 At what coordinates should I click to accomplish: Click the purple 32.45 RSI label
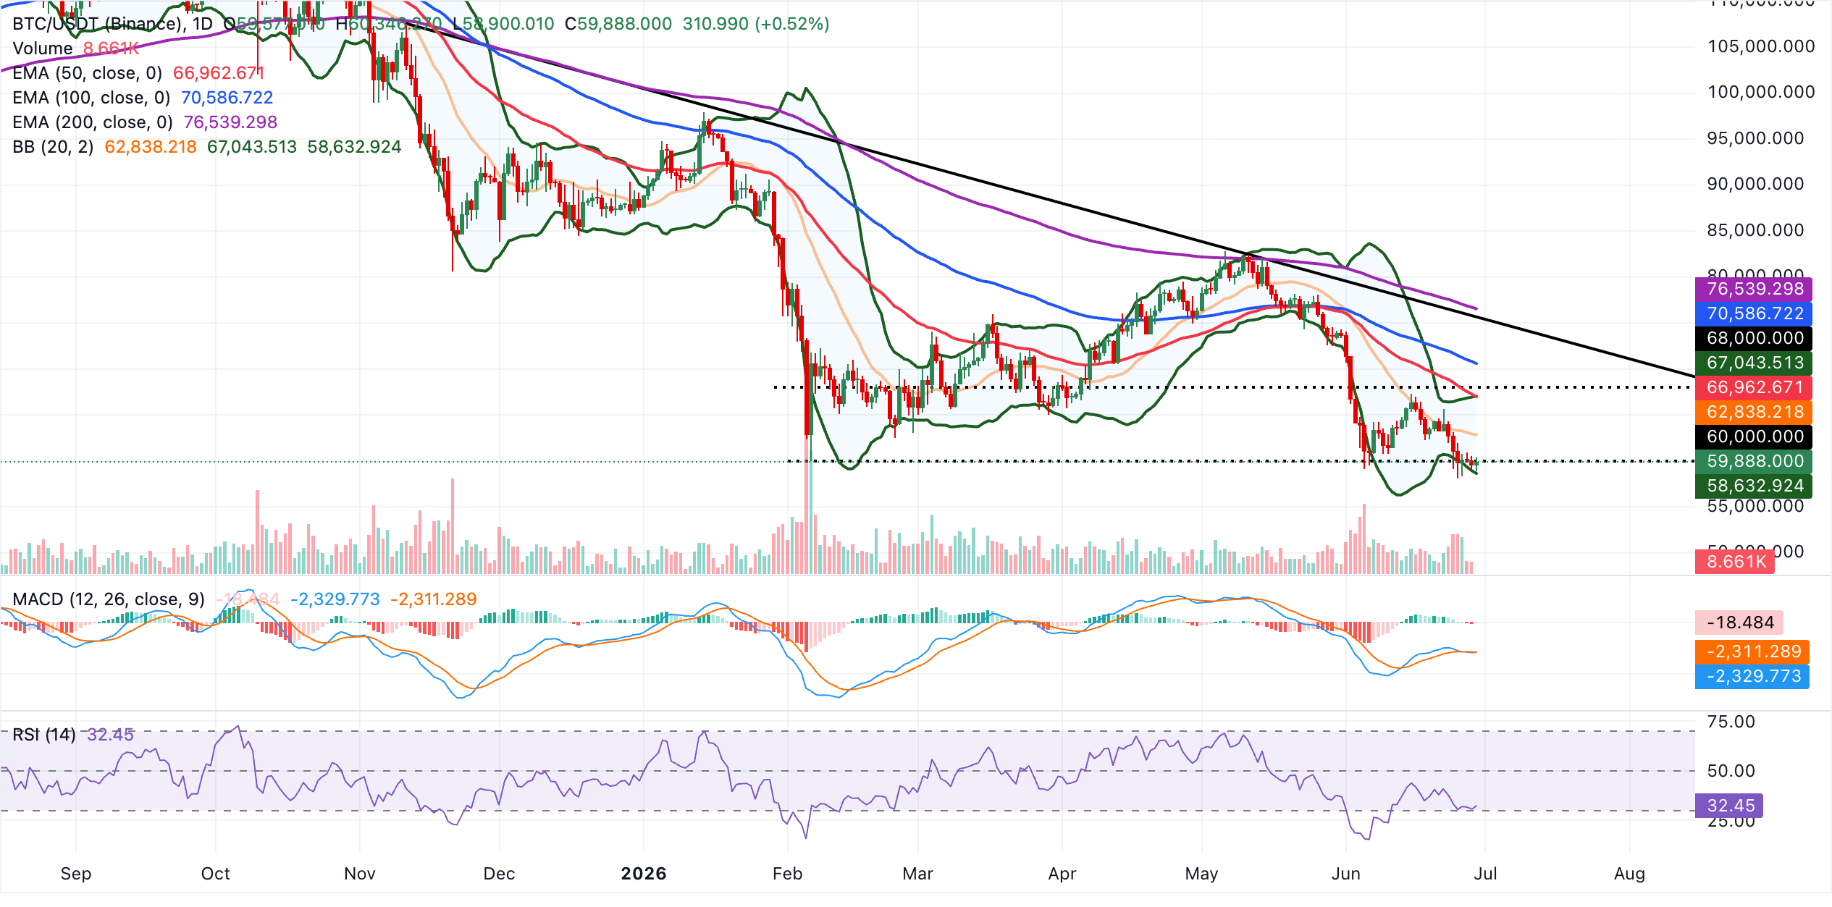(x=1729, y=806)
